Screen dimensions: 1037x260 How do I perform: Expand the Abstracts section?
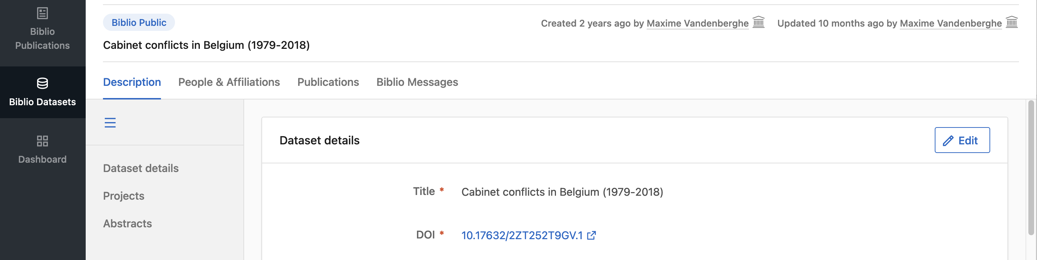coord(127,223)
